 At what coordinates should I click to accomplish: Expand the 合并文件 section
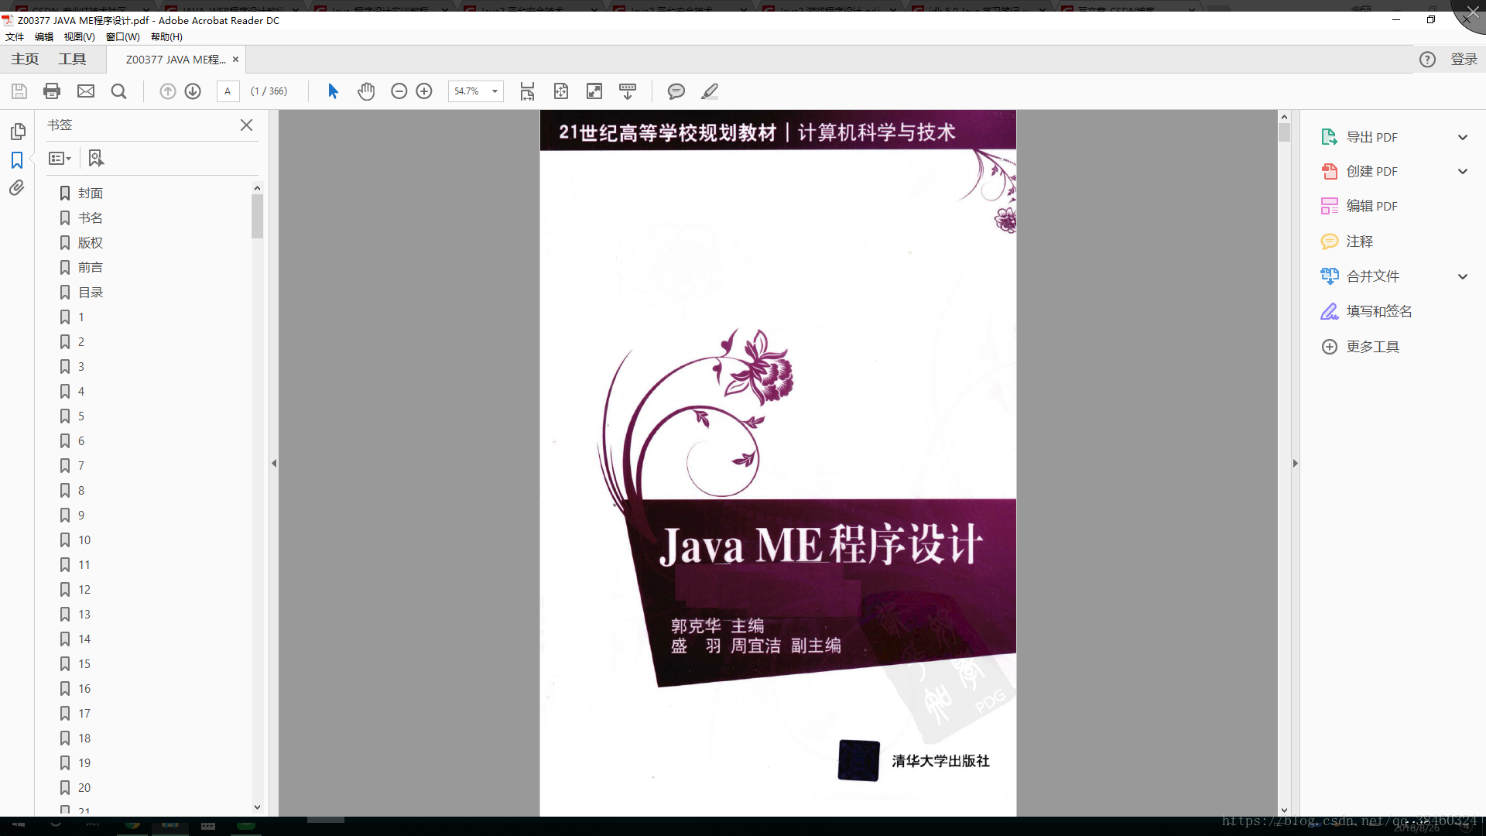[1462, 276]
